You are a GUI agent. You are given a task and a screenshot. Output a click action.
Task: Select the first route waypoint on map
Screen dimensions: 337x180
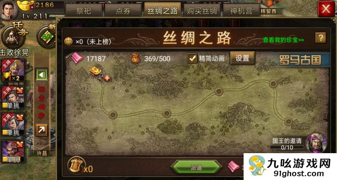(113, 115)
